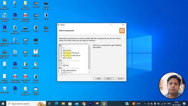
Task: Select the Doll Photo desktop image
Action: [36, 53]
